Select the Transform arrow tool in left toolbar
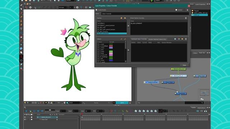Image resolution: width=230 pixels, height=129 pixels. [22, 9]
